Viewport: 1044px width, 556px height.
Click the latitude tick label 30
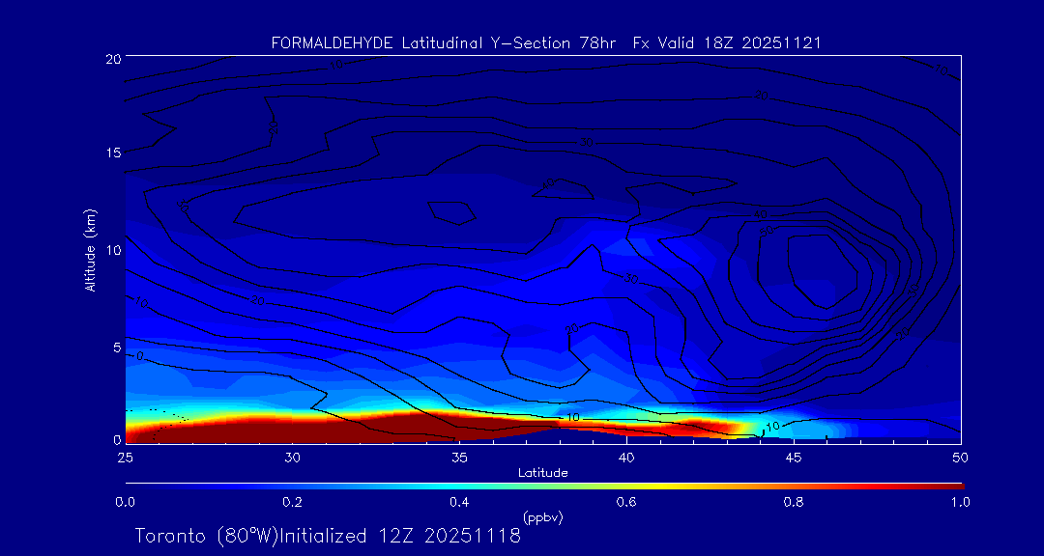pos(292,456)
